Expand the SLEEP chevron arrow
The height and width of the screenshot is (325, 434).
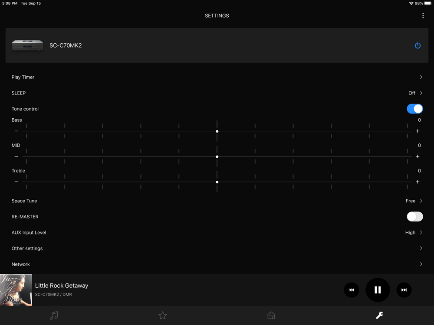pyautogui.click(x=421, y=93)
